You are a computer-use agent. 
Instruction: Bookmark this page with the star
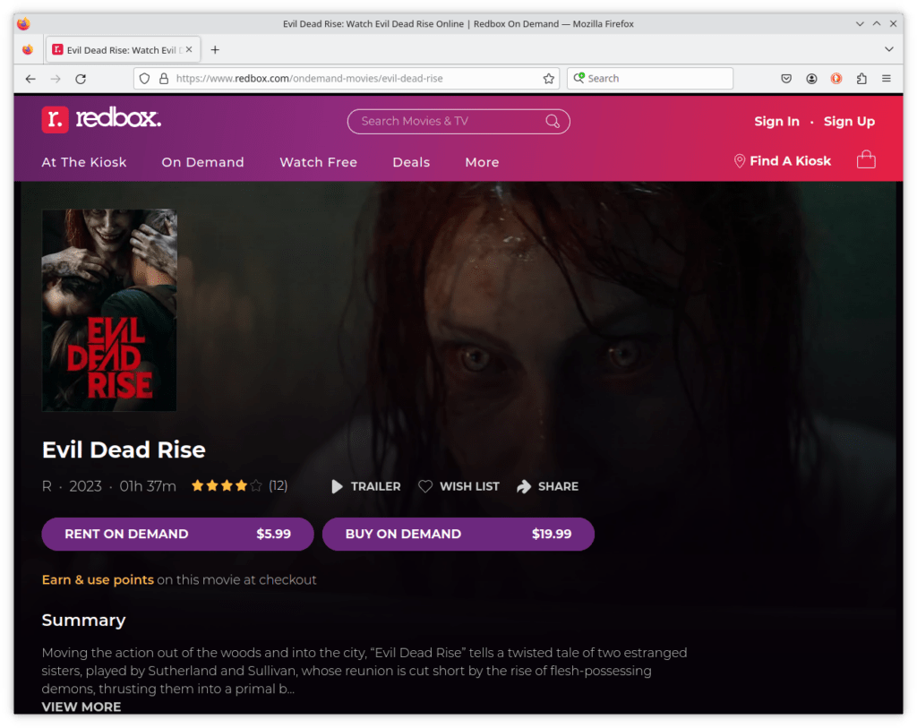click(548, 79)
